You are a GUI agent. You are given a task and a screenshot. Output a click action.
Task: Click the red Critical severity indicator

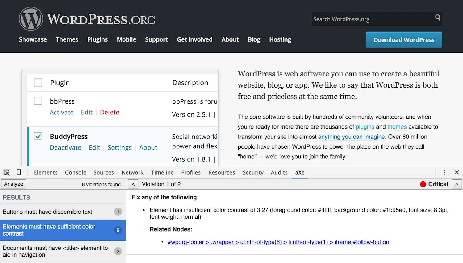423,184
